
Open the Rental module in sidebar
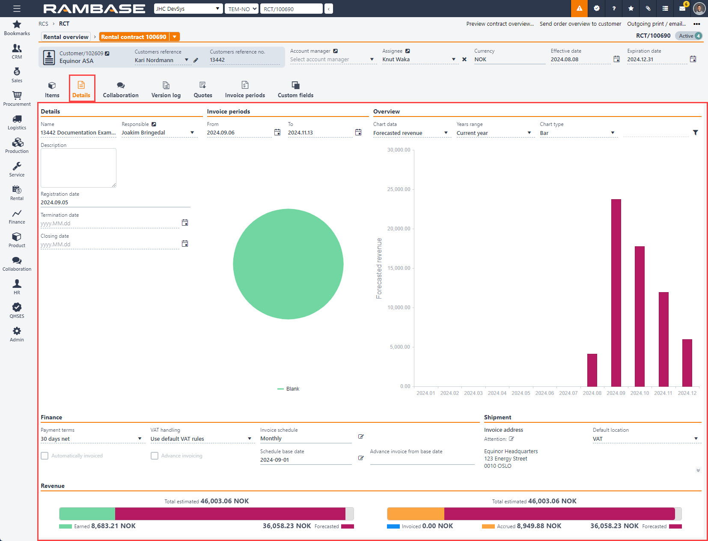pyautogui.click(x=17, y=193)
